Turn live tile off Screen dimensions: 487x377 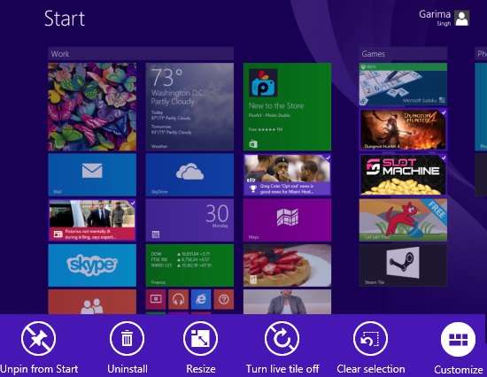(282, 338)
